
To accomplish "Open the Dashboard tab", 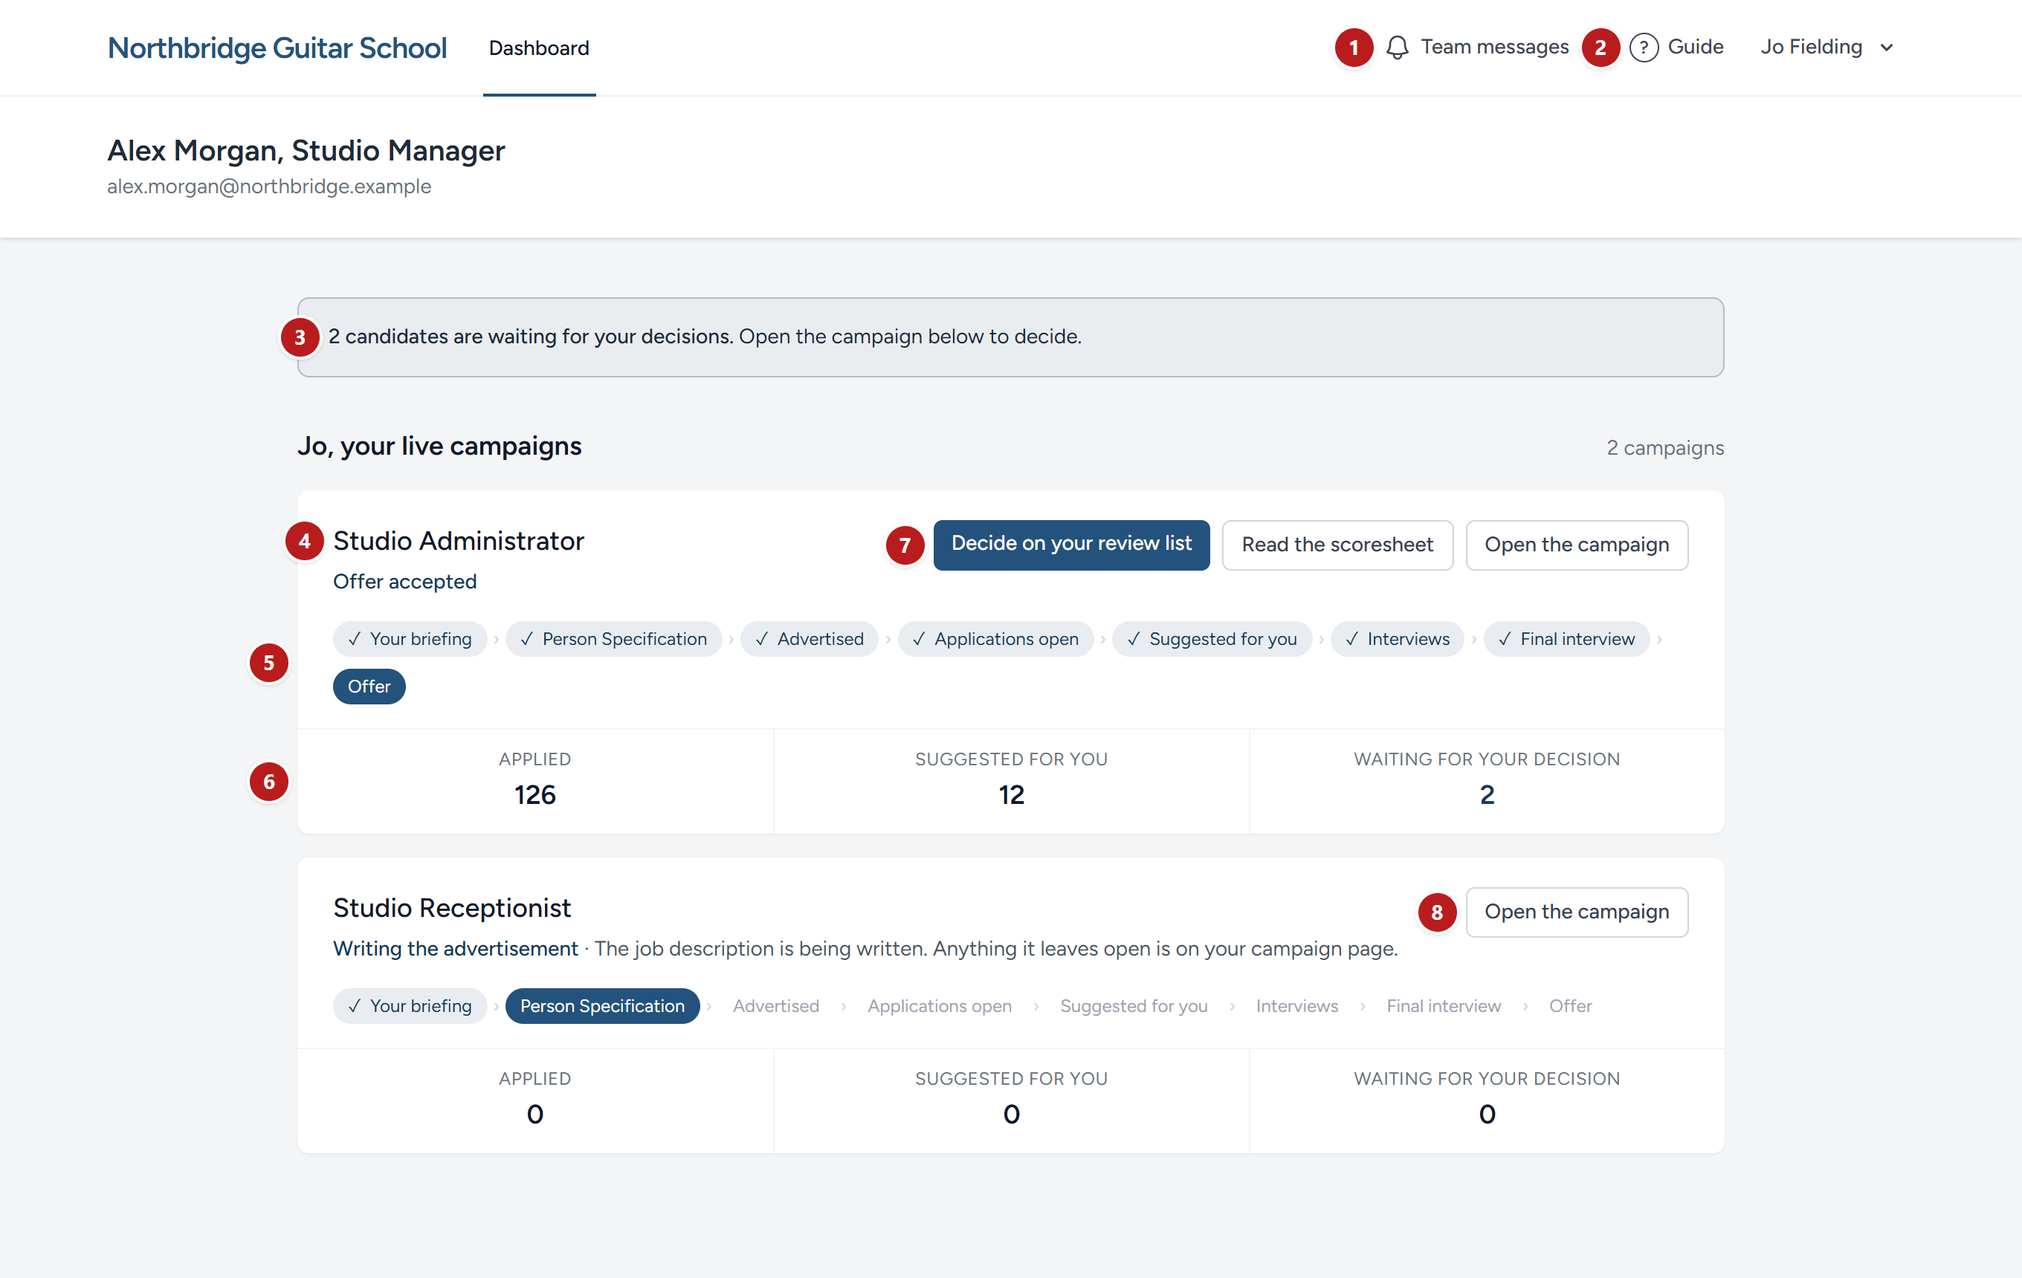I will point(539,48).
